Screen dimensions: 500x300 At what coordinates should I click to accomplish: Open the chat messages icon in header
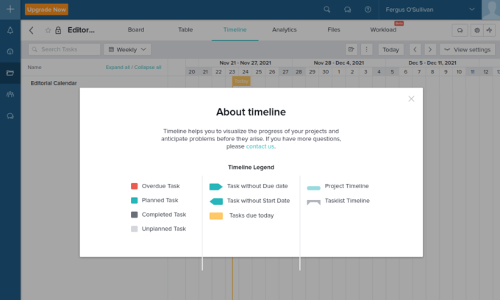pos(347,10)
